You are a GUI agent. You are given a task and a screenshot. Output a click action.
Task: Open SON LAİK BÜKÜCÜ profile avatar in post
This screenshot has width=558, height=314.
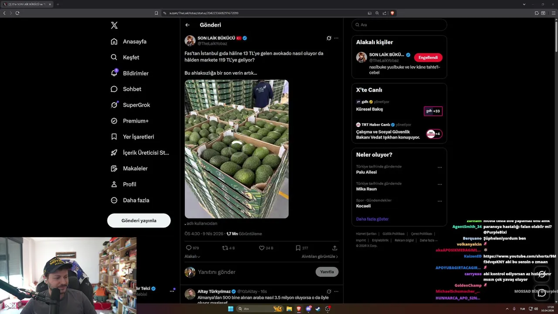[x=190, y=41]
